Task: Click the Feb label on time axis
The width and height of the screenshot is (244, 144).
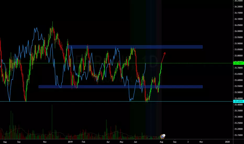Action: 84,142
